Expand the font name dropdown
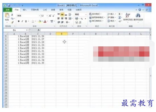This screenshot has height=112, width=156. pos(40,16)
